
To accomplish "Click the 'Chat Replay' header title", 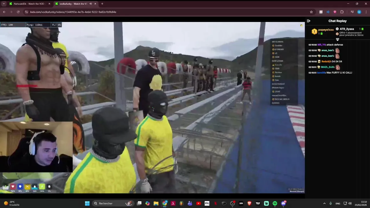I will (337, 21).
